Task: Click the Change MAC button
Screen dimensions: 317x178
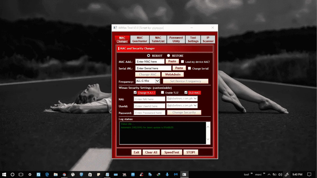Action: pos(148,74)
